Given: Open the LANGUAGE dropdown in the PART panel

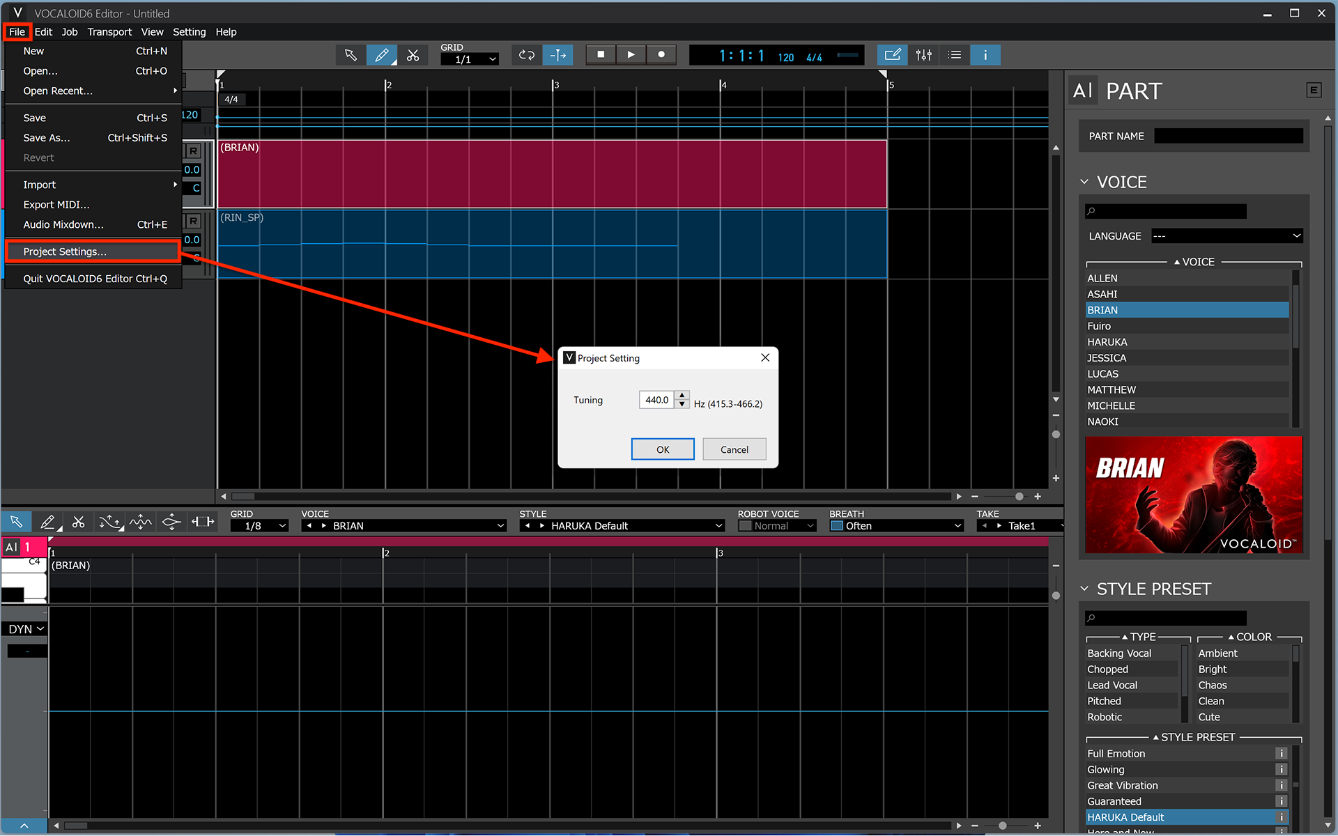Looking at the screenshot, I should pyautogui.click(x=1226, y=235).
